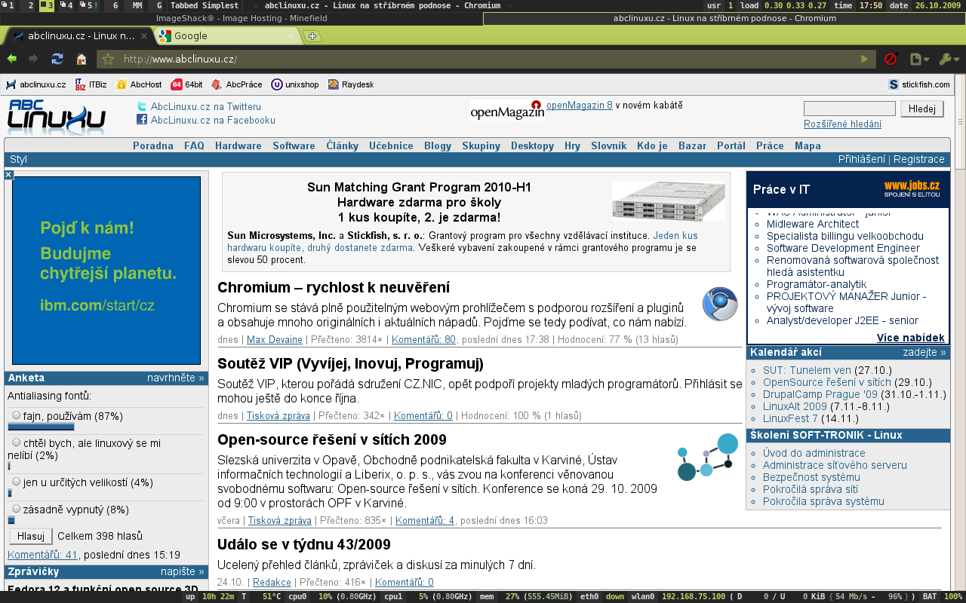Viewport: 966px width, 603px height.
Task: Open the stickfish.com bookmark
Action: pyautogui.click(x=919, y=84)
